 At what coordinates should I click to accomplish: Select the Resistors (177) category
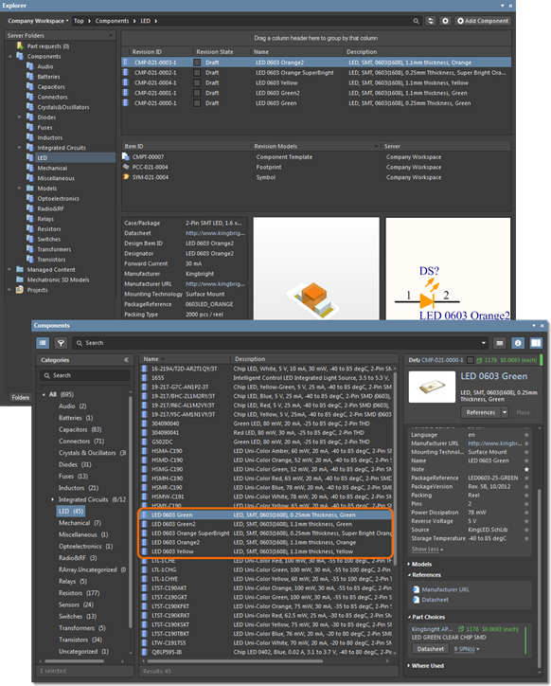(x=80, y=593)
